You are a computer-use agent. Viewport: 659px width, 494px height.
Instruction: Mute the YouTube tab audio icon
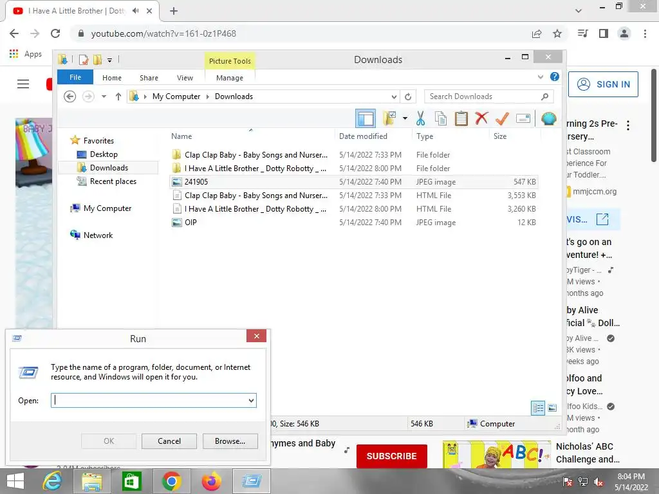[135, 11]
